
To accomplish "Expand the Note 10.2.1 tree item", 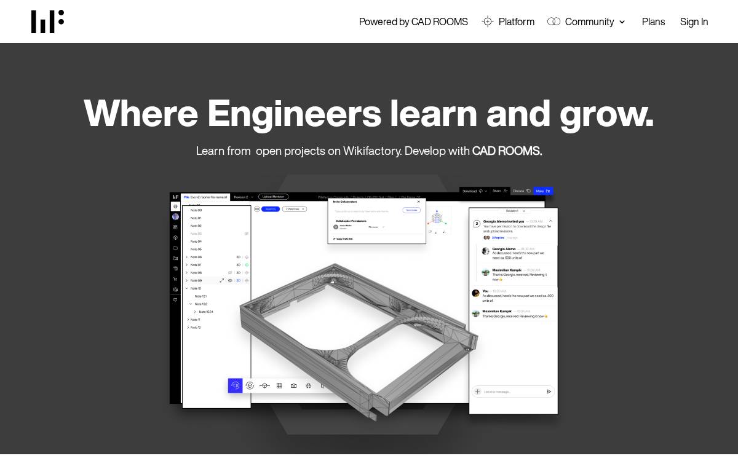I will (195, 312).
